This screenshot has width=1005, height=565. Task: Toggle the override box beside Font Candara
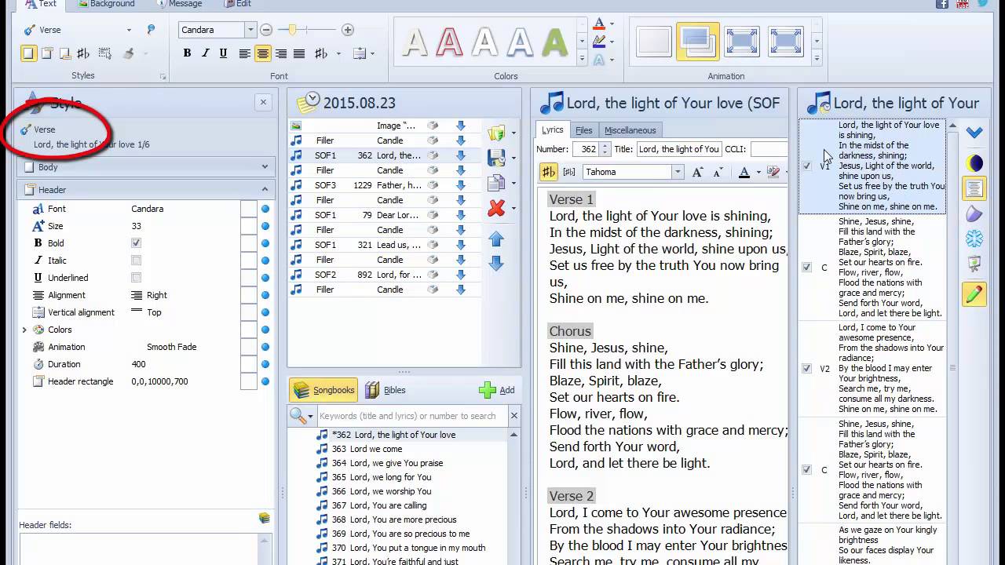click(x=248, y=209)
